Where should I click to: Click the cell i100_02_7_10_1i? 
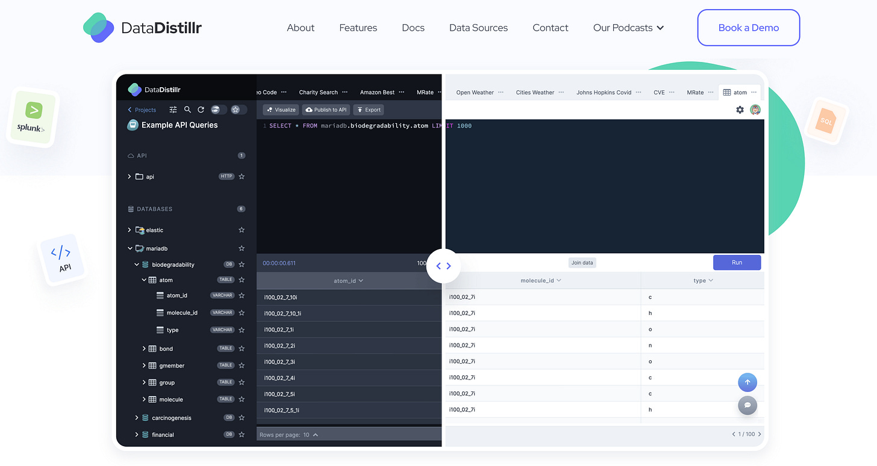(x=282, y=313)
